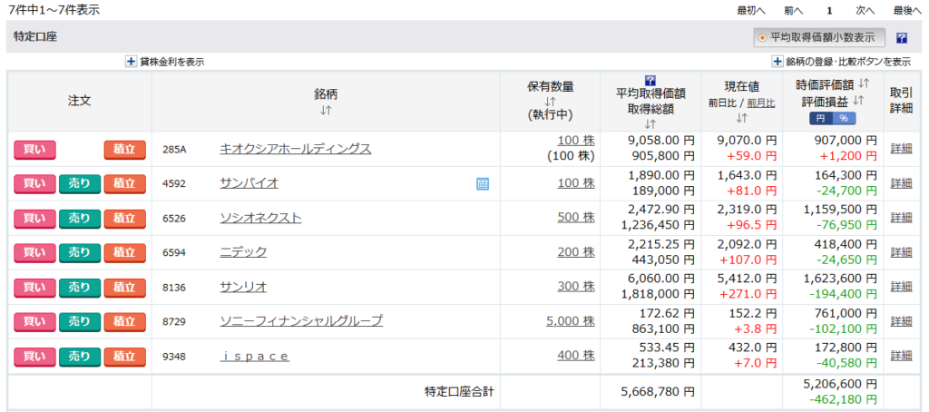Screen dimensions: 929x412
Task: Switch 評価損益 display to 円
Action: pyautogui.click(x=820, y=119)
